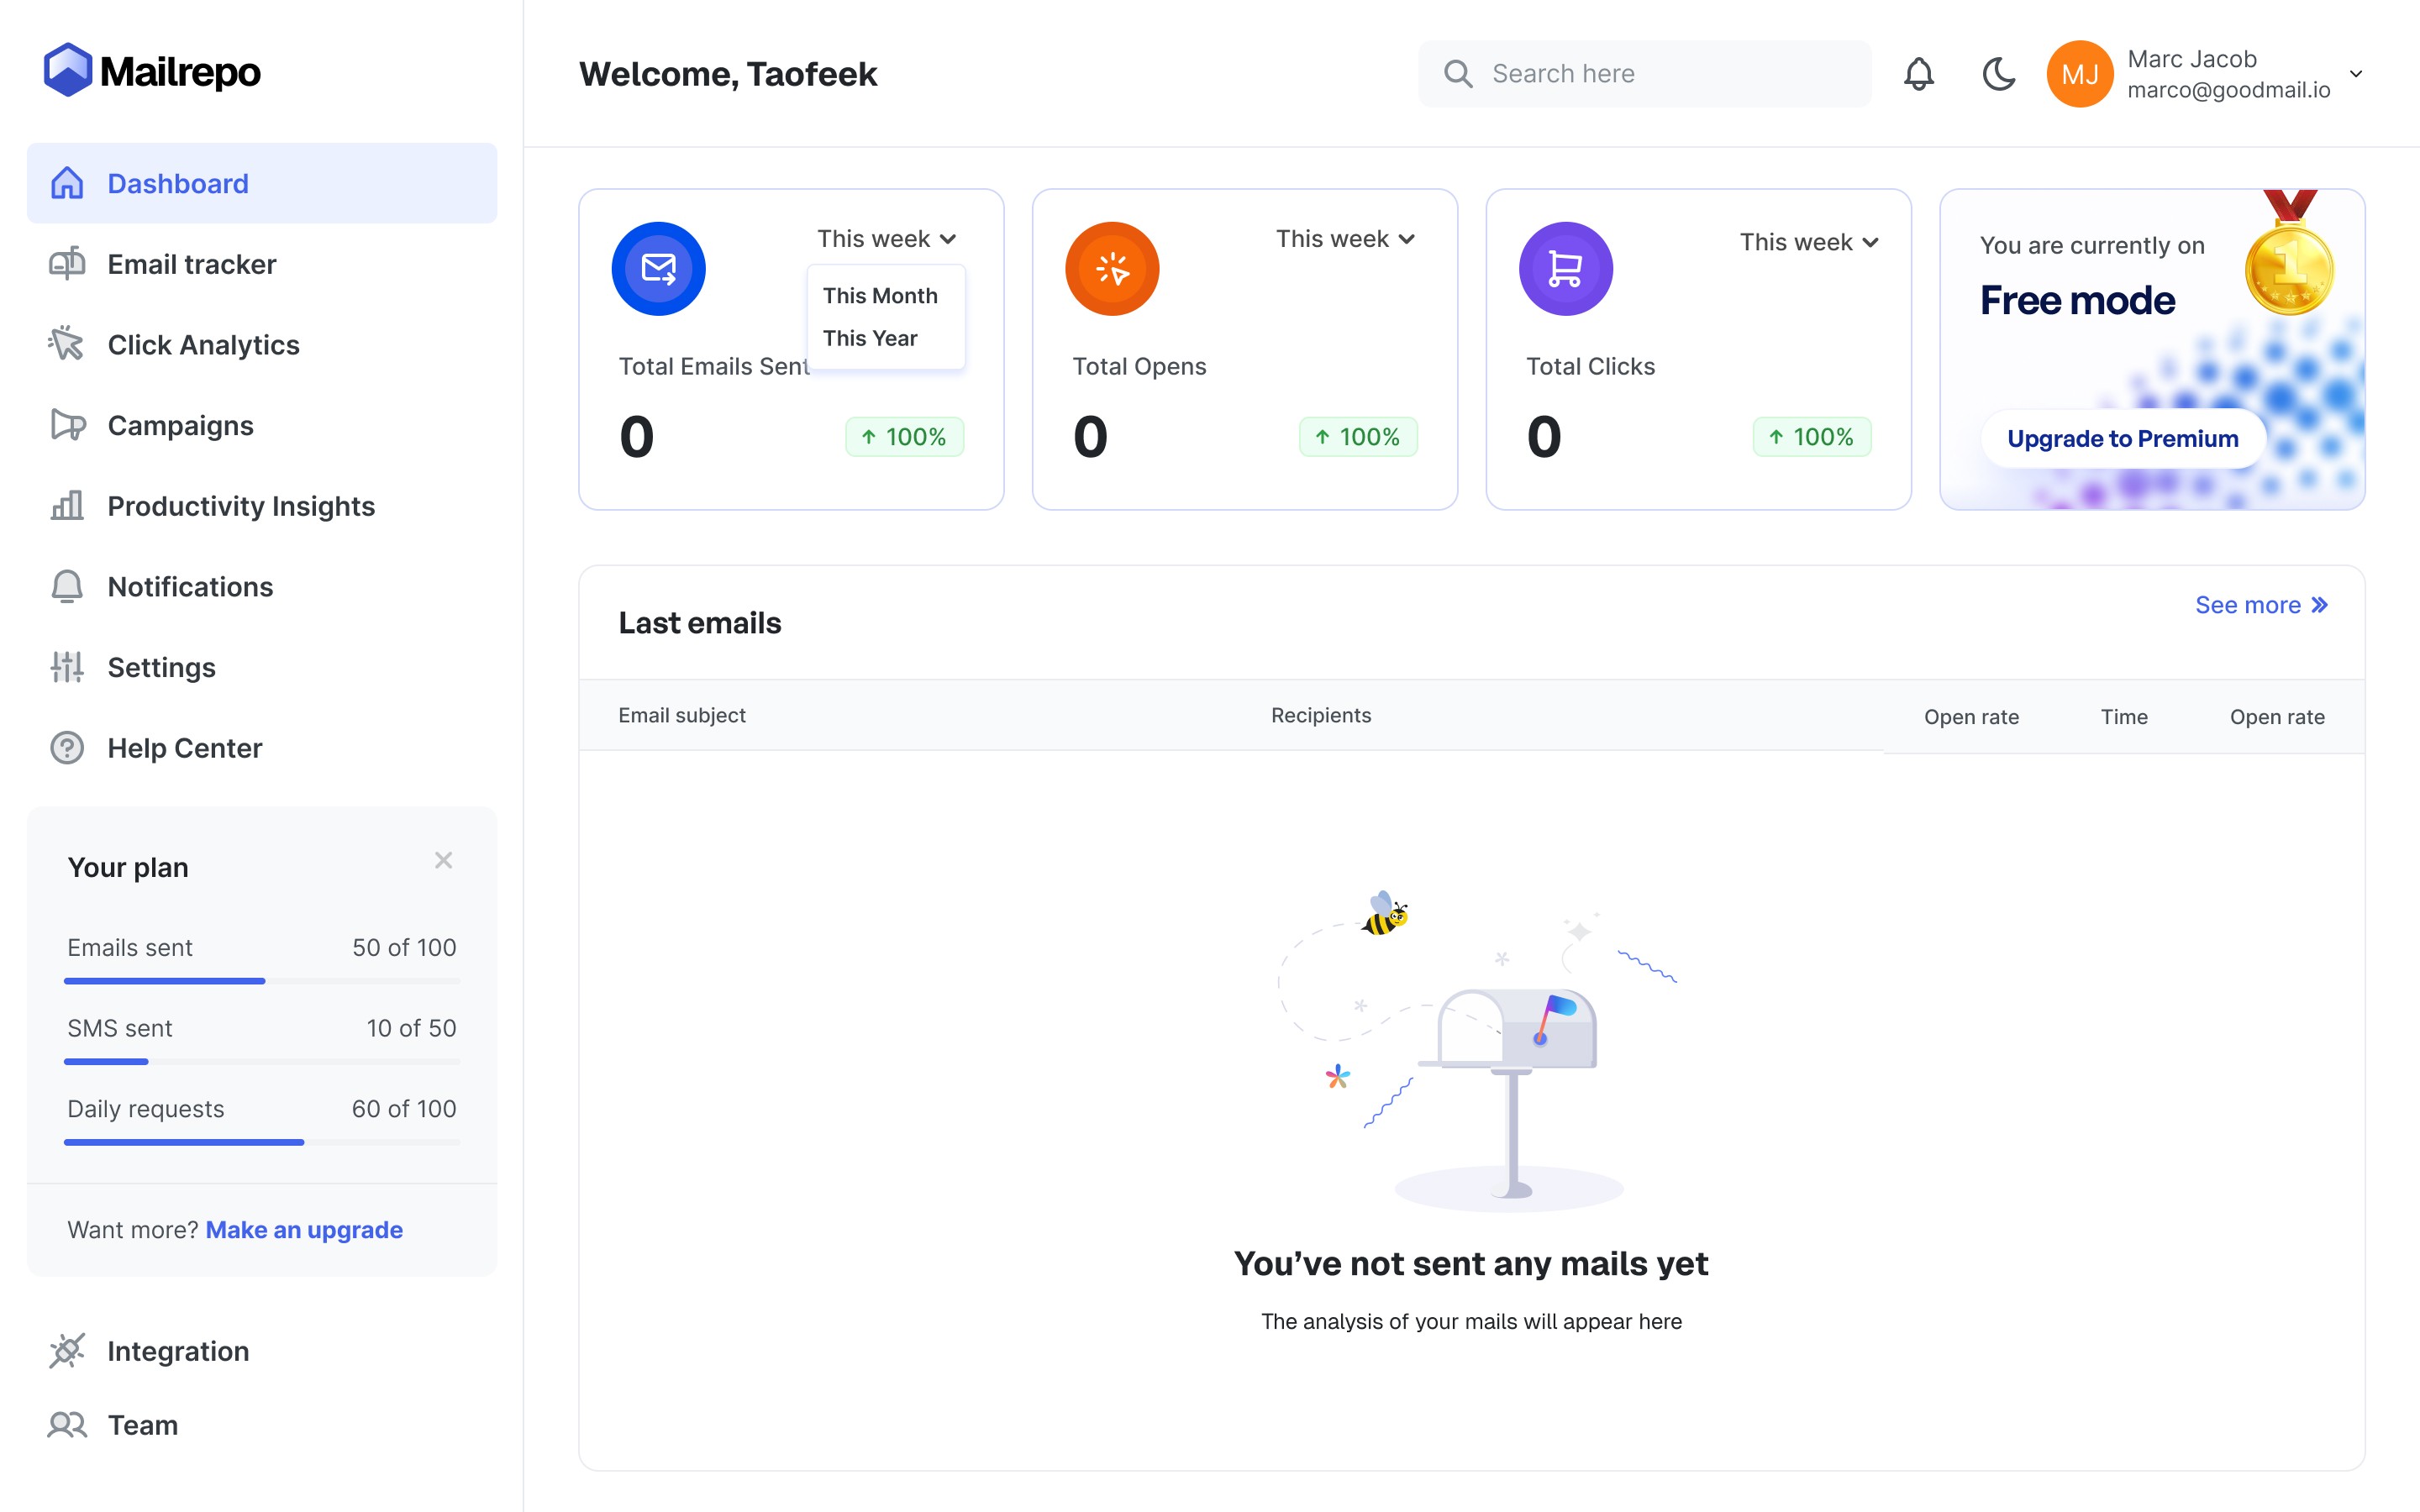Image resolution: width=2420 pixels, height=1512 pixels.
Task: Select This Month from the period menu
Action: pos(880,296)
